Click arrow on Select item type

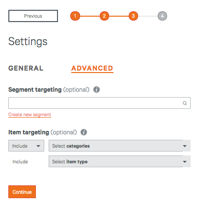pos(185,162)
